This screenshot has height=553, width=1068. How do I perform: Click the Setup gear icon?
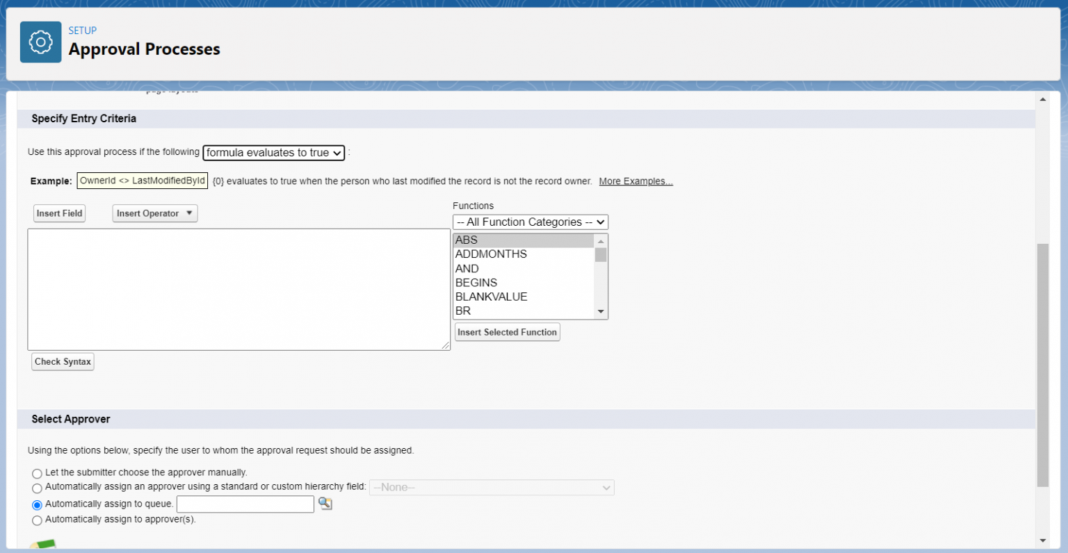coord(40,42)
